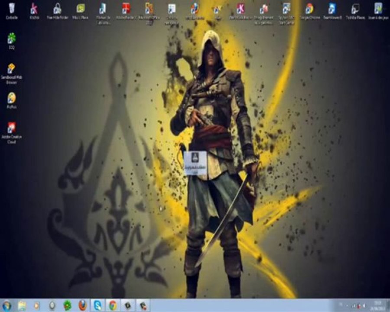
Task: Launch the TeamViewer 8 desktop shortcut
Action: point(332,11)
